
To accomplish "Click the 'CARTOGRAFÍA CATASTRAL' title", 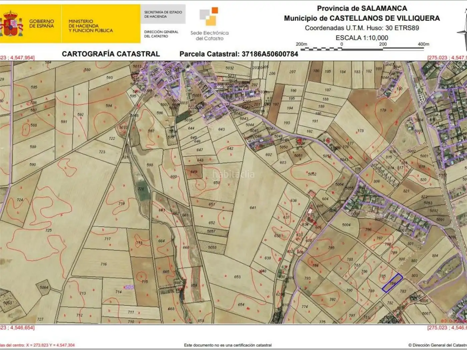I will 111,54.
